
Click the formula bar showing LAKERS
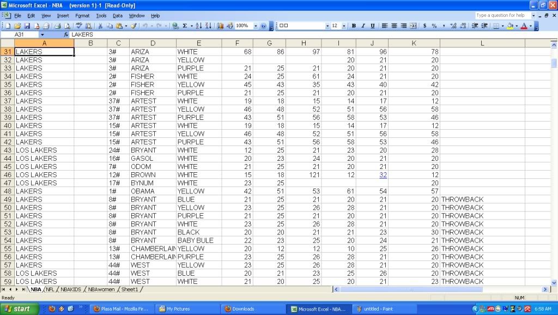(313, 34)
